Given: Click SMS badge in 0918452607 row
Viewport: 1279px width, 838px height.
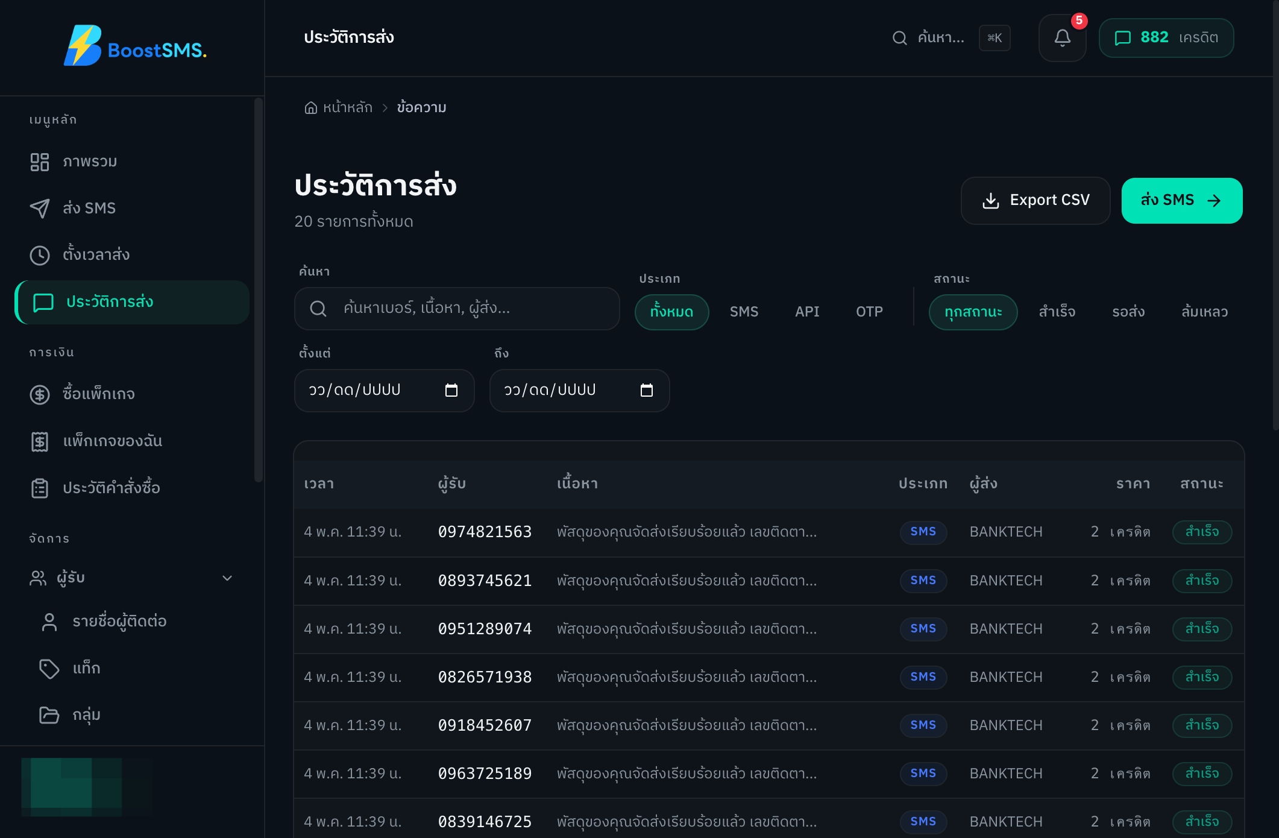Looking at the screenshot, I should click(923, 725).
